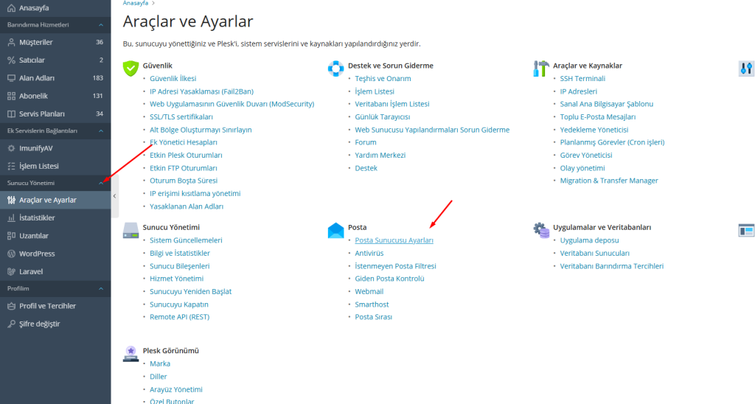
Task: Click the Şifre değiştir key icon
Action: tap(11, 324)
